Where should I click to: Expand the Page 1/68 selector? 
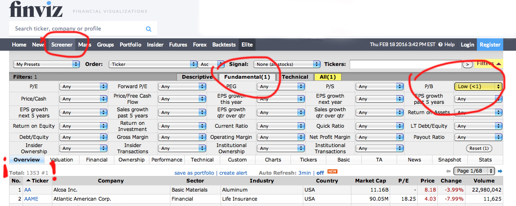[474, 171]
